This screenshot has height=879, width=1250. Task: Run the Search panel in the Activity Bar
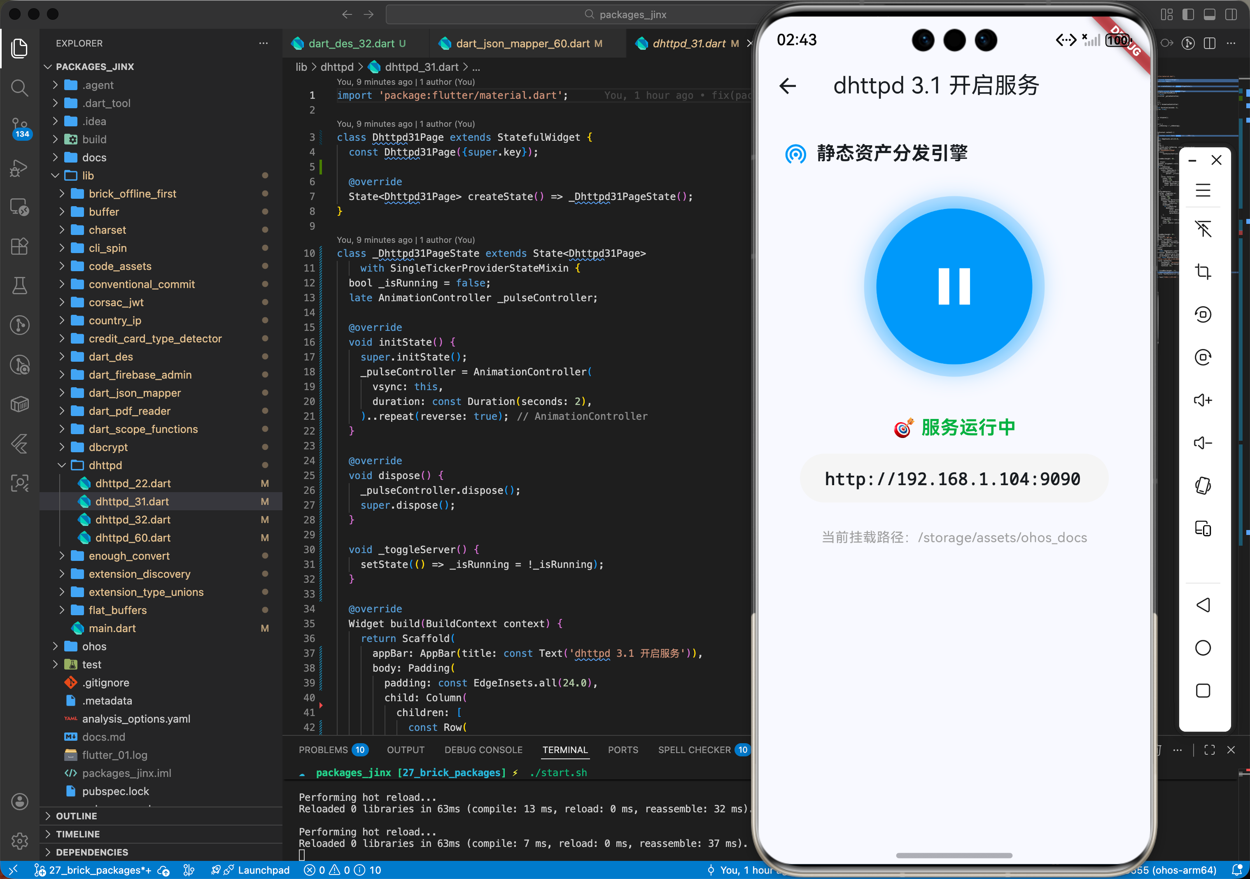click(x=20, y=88)
